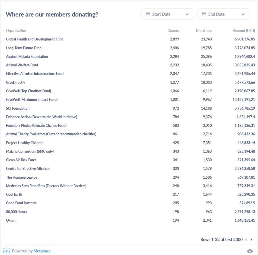Sort the Organisation column ascending
This screenshot has height=255, width=258.
tap(3, 30)
